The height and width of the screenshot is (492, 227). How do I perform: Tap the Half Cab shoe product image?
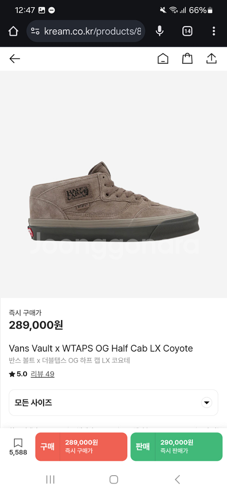(x=113, y=202)
